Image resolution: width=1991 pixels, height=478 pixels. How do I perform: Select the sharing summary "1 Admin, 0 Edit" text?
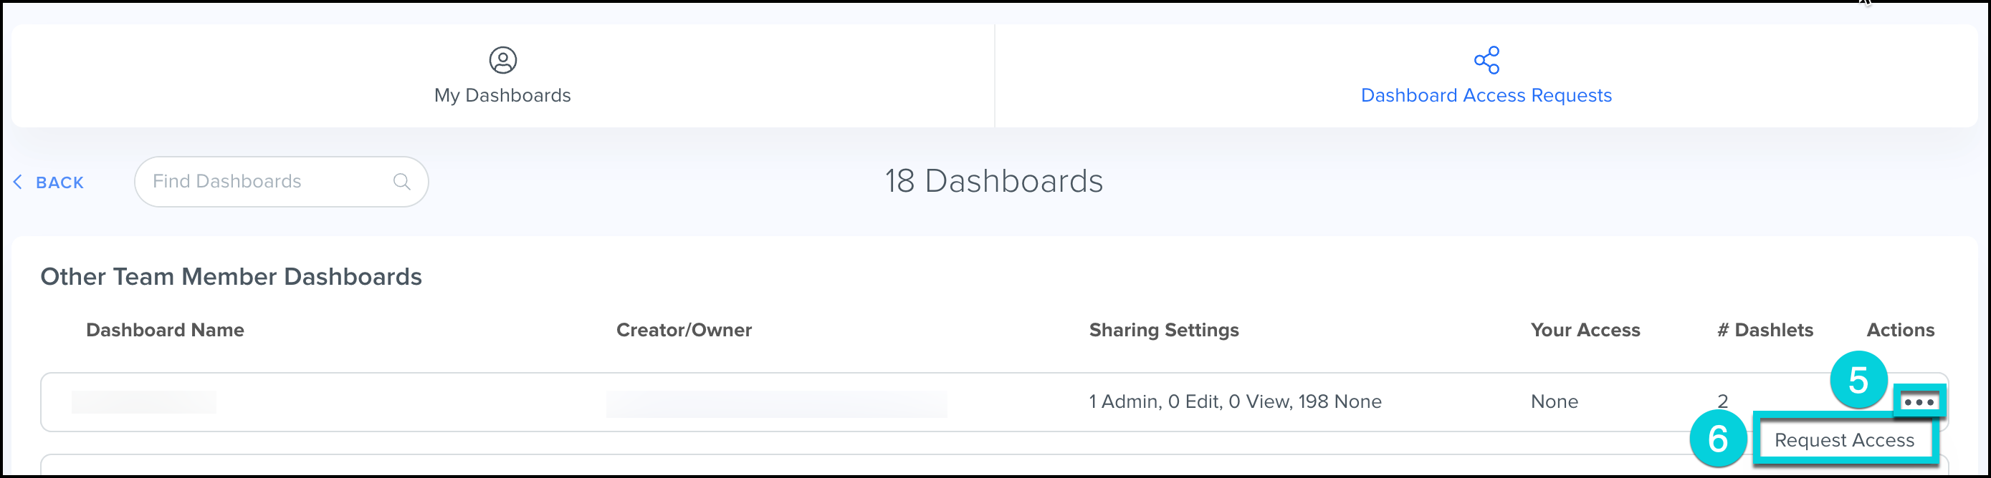tap(1234, 401)
